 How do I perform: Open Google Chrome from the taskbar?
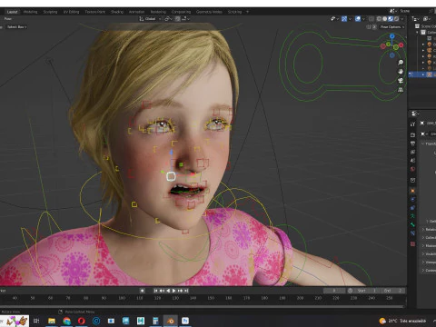[66, 321]
